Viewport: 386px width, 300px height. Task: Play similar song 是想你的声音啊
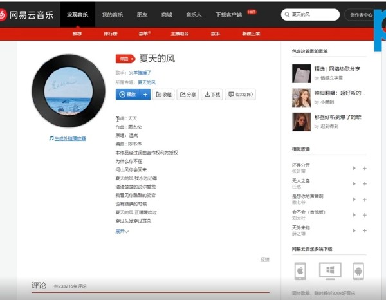pyautogui.click(x=354, y=200)
